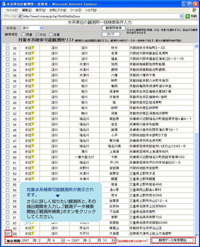Image resolution: width=200 pixels, height=247 pixels.
Task: Click the yellow T icon in row 64
Action: click(x=33, y=234)
